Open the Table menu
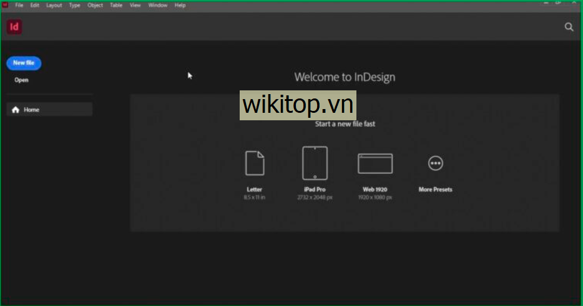This screenshot has width=583, height=306. [x=116, y=5]
